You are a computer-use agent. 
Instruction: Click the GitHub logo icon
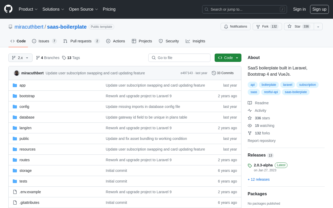click(x=8, y=9)
